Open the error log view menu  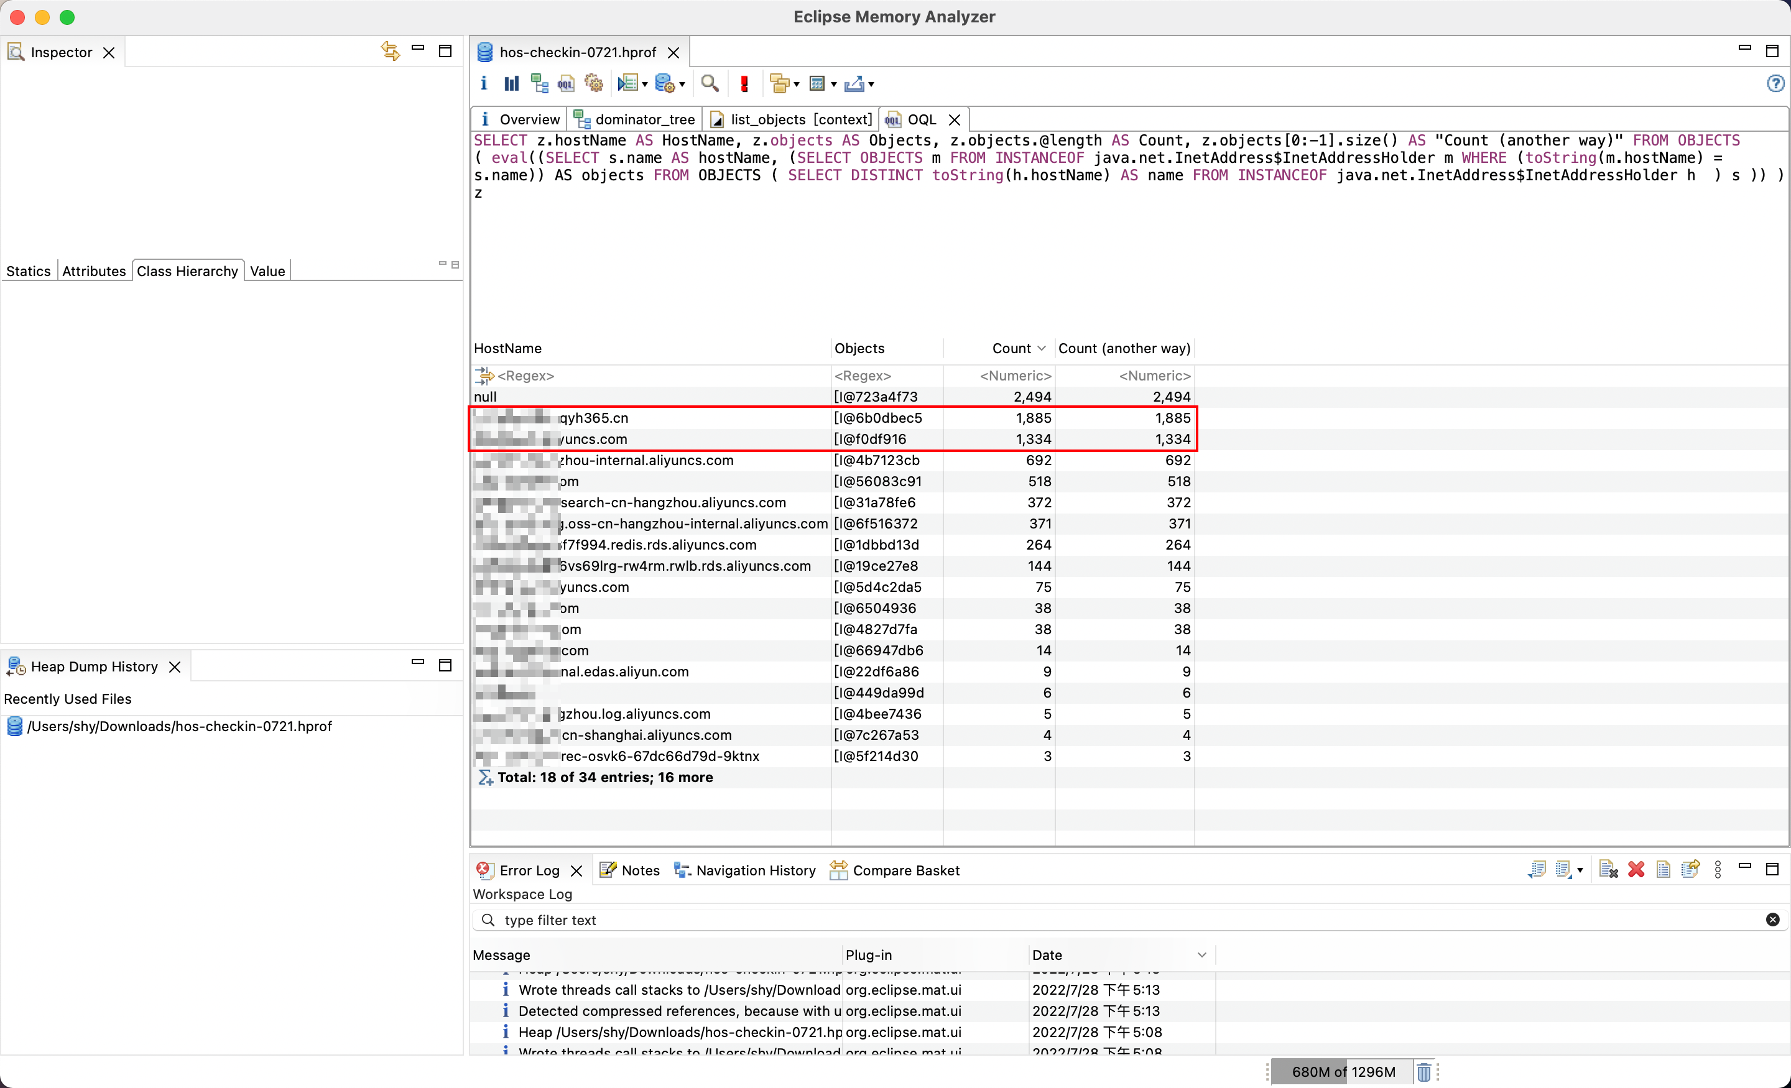(1717, 869)
